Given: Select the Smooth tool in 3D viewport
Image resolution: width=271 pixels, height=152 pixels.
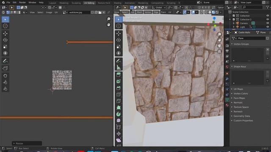Looking at the screenshot, I should point(119,120).
